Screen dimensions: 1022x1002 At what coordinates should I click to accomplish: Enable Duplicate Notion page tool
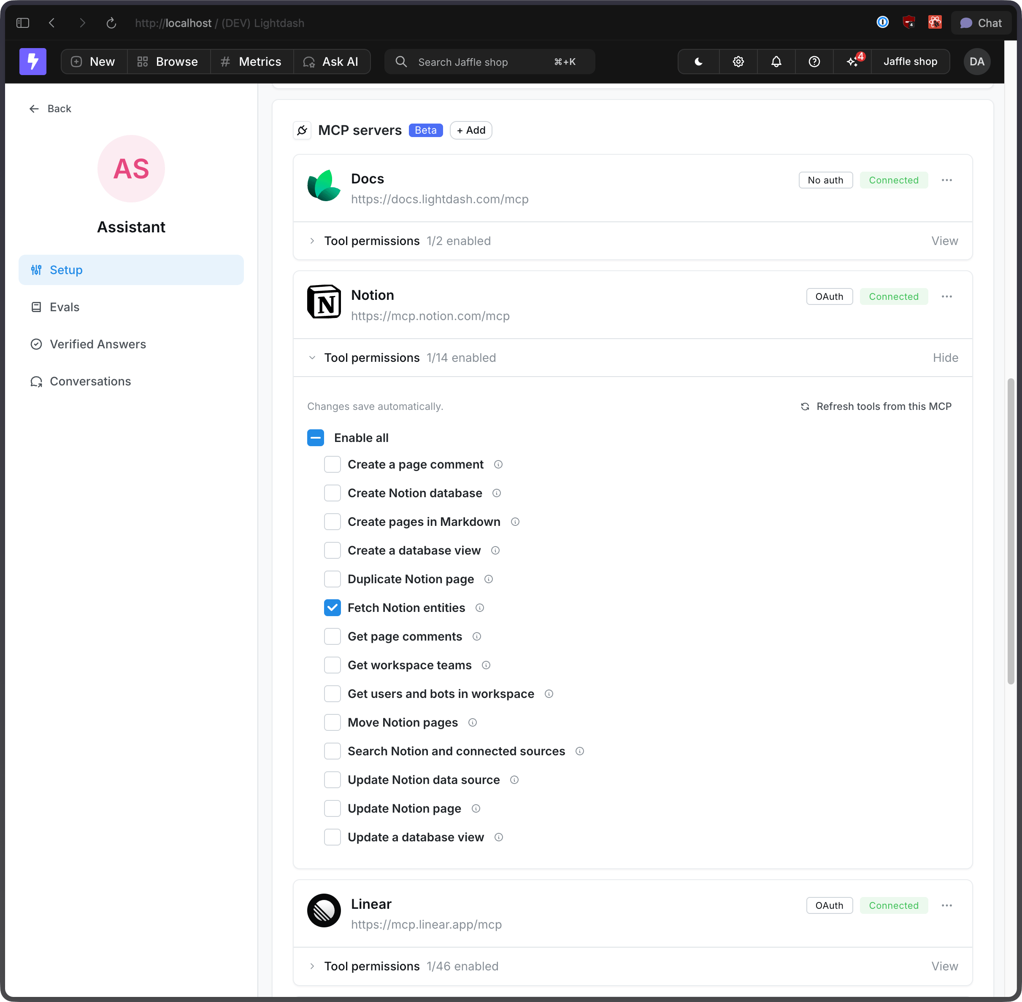[332, 579]
